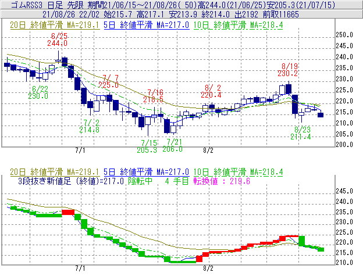Click 10日 MA=218.4 legend in upper chart

(x=239, y=25)
